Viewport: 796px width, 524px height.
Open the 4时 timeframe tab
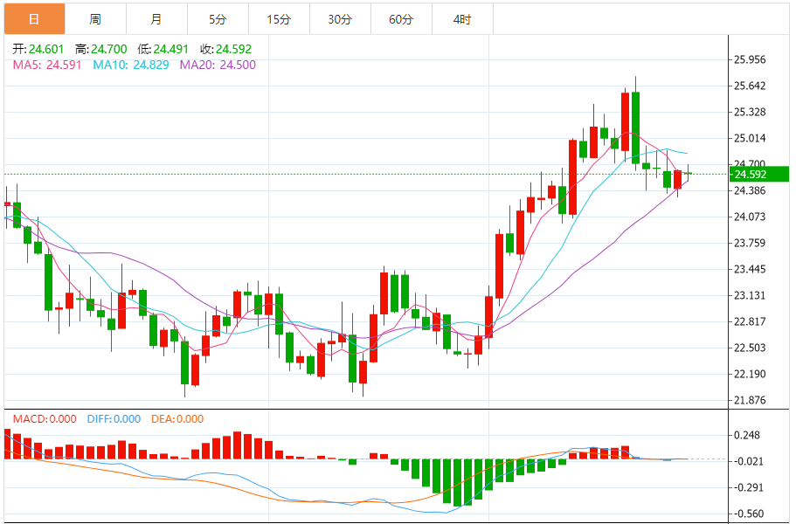tap(462, 19)
